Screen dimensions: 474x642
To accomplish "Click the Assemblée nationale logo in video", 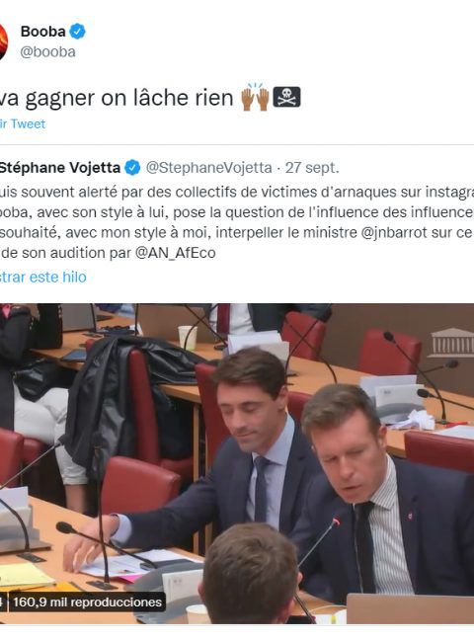I will click(x=451, y=343).
